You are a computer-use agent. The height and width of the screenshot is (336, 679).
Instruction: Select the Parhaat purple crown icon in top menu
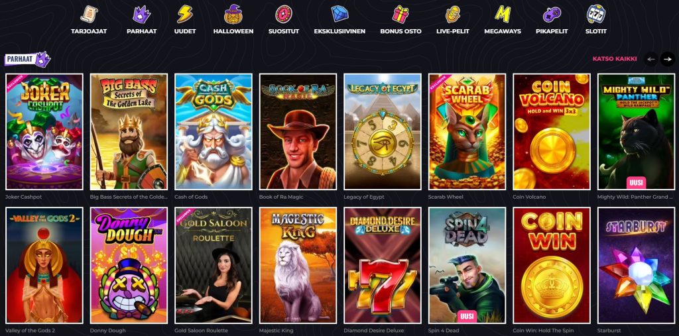tap(142, 14)
